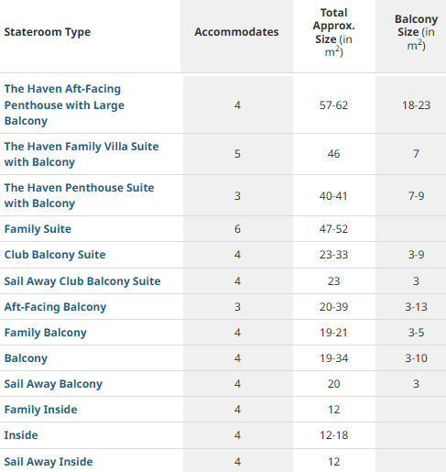Screen dimensions: 446x472
Task: Click the Family Suite stateroom link
Action: point(38,229)
